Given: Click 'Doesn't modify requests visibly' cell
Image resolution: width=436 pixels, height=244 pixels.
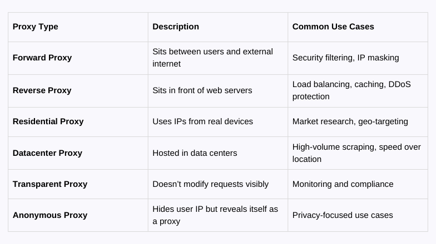Looking at the screenshot, I should [218, 184].
